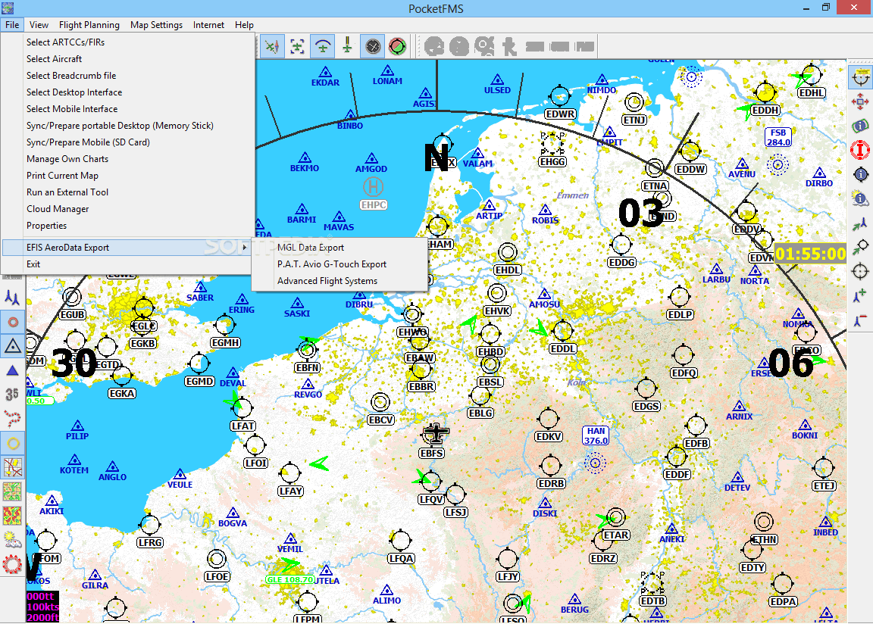Toggle the compass track-up aircraft icon

272,46
